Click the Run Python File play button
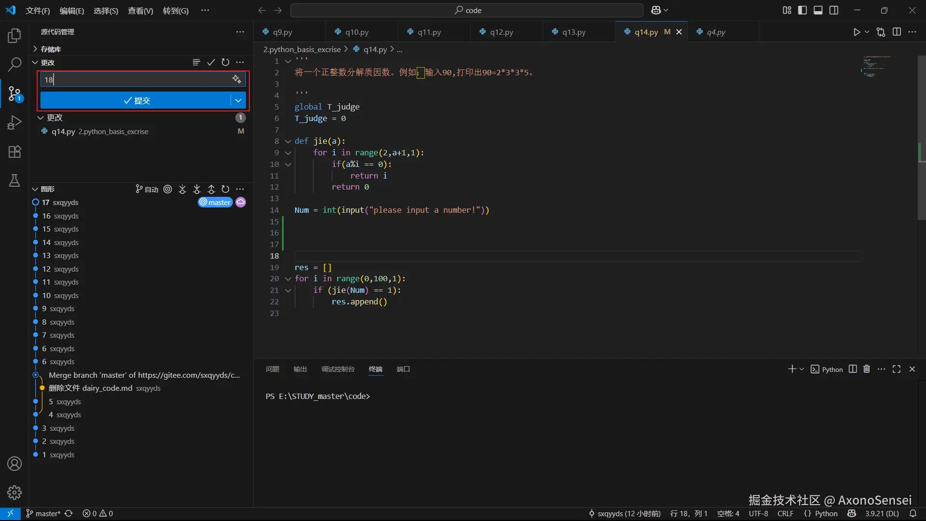Viewport: 926px width, 521px height. 857,32
